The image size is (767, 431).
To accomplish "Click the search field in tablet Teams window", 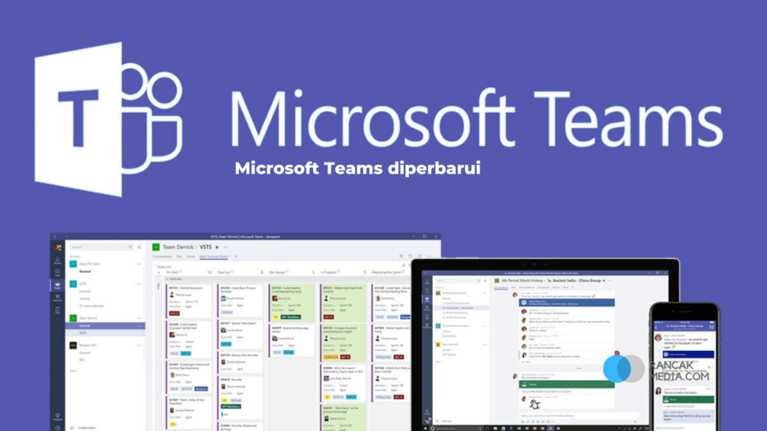I will pos(458,281).
